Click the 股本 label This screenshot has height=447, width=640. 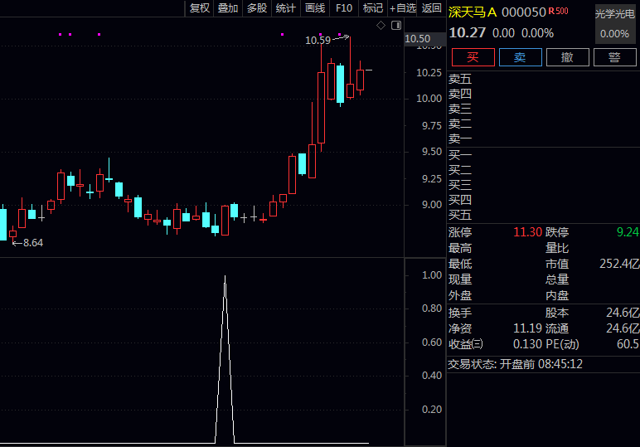[x=557, y=313]
